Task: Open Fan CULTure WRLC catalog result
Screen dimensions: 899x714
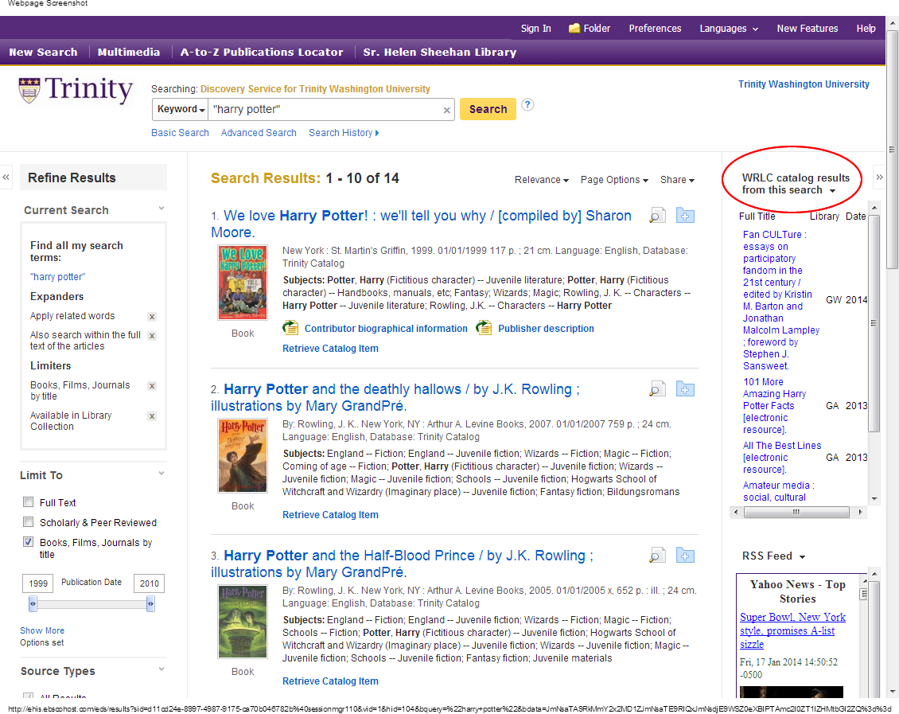Action: pos(781,300)
